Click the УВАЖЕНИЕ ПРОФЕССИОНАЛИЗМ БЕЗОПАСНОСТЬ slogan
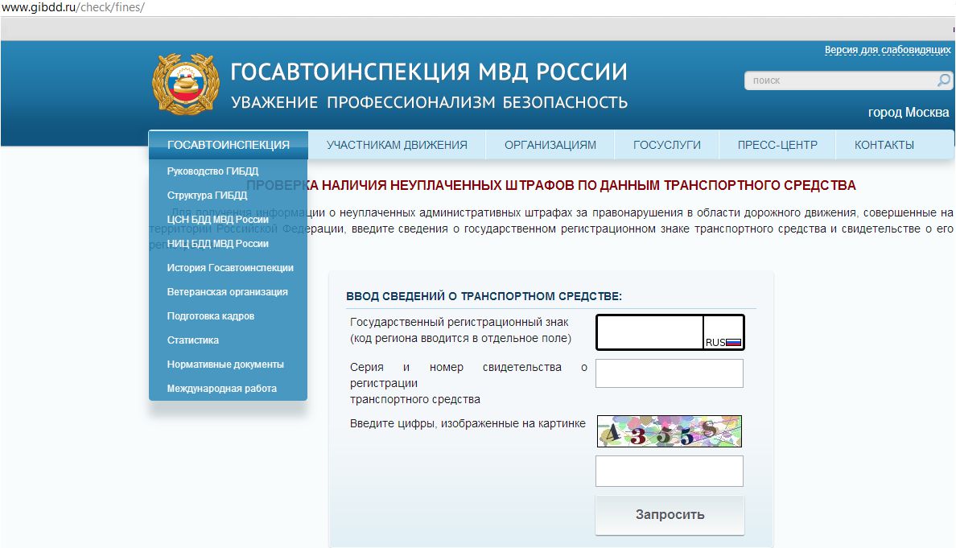This screenshot has width=956, height=548. click(429, 102)
